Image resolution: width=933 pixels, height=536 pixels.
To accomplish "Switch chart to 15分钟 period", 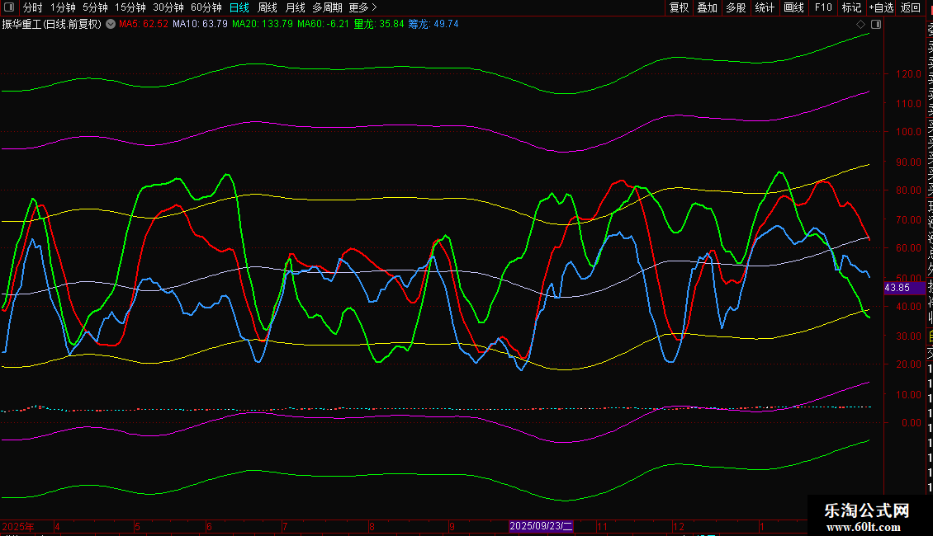I will tap(130, 7).
